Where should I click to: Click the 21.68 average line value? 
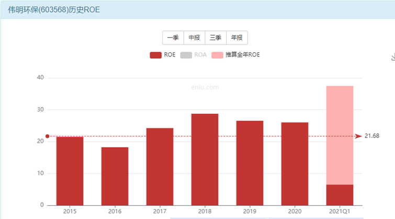[x=372, y=136]
